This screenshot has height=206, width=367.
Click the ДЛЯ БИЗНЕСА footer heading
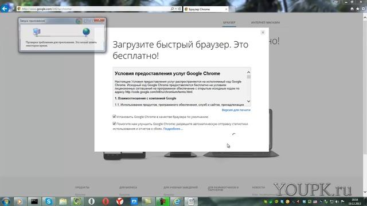pos(128,188)
